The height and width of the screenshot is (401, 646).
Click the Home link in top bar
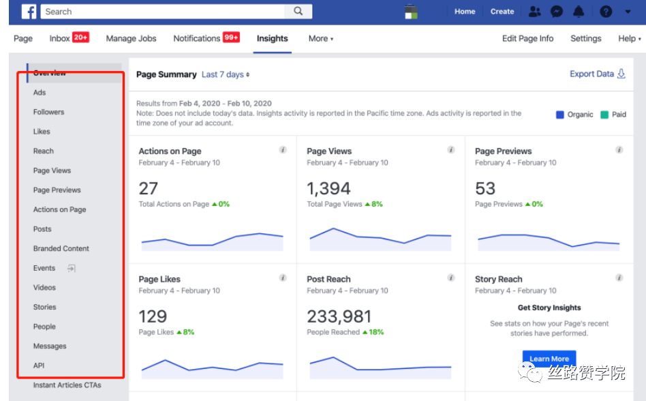point(465,12)
